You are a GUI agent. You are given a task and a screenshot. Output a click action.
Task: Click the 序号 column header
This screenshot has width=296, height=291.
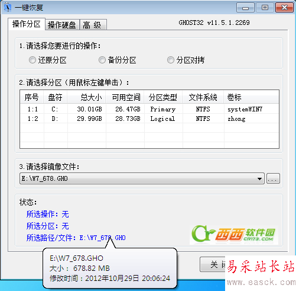coord(32,97)
